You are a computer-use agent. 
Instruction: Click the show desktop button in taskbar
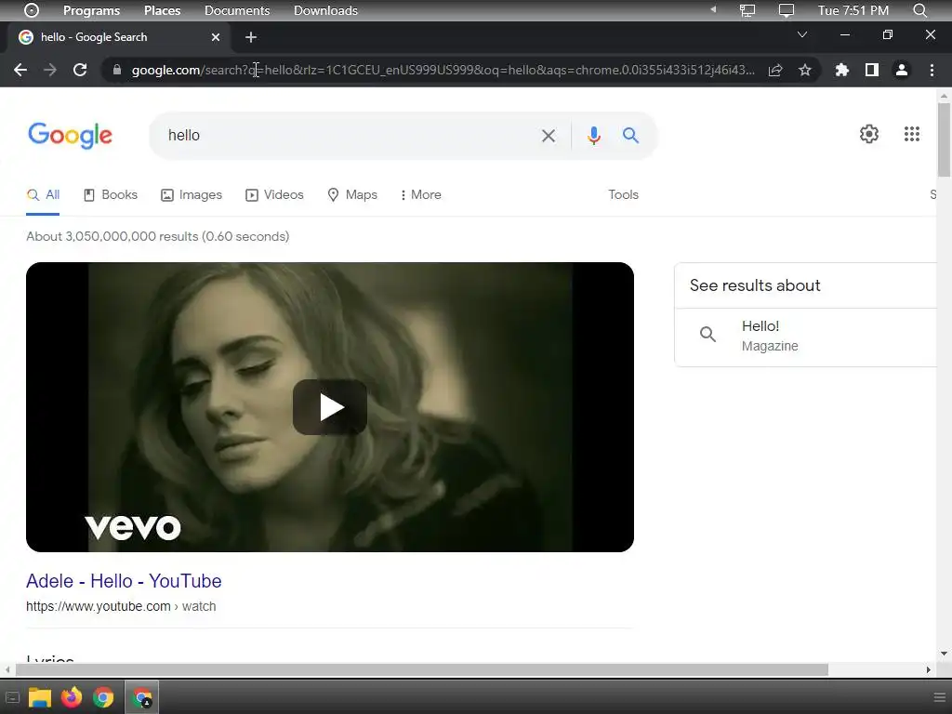[x=12, y=697]
